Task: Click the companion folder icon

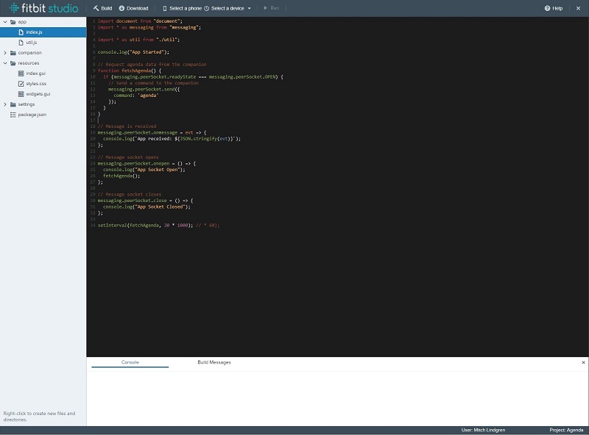Action: click(x=13, y=53)
